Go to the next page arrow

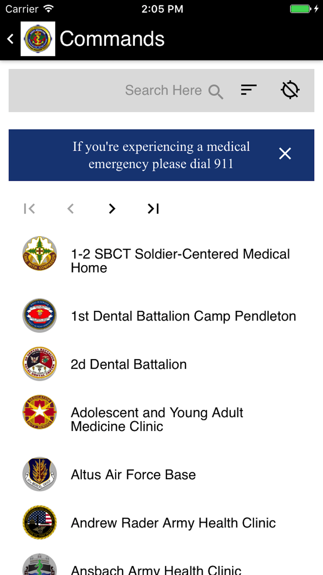tap(112, 209)
